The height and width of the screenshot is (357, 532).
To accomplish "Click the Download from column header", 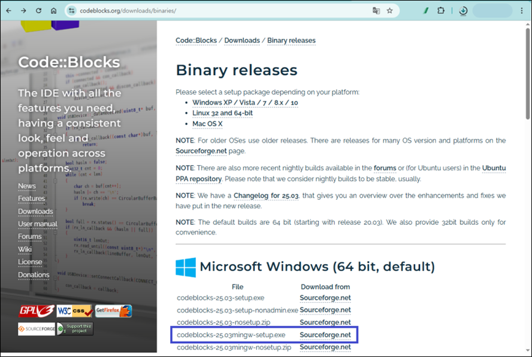I will point(325,287).
